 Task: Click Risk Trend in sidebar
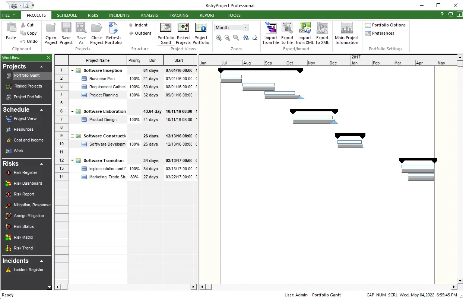23,248
